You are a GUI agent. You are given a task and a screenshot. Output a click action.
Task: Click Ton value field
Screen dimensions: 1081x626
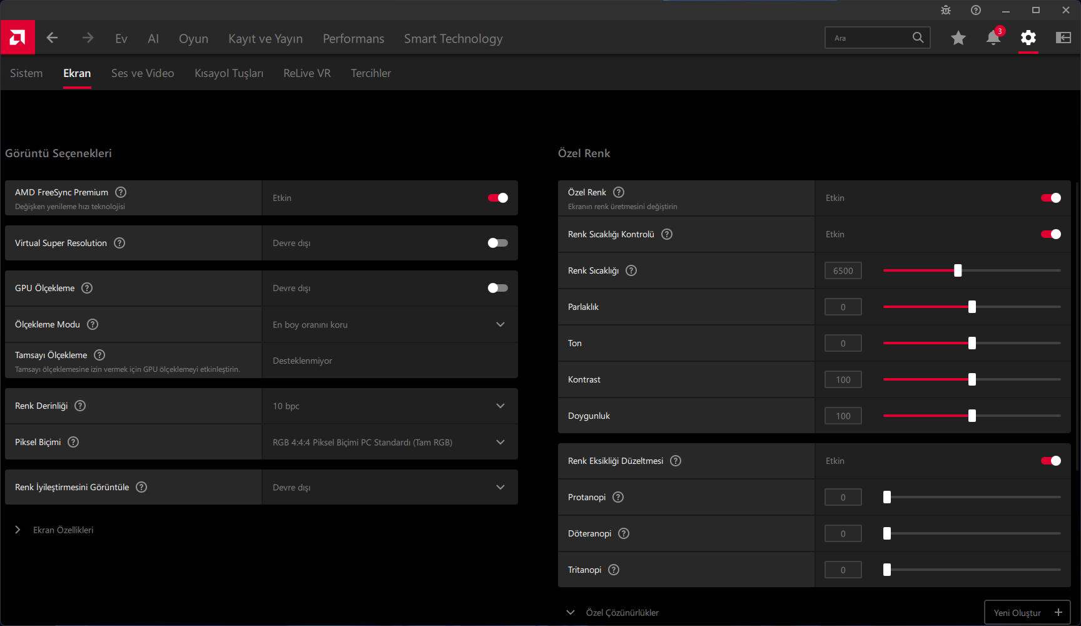click(x=843, y=343)
